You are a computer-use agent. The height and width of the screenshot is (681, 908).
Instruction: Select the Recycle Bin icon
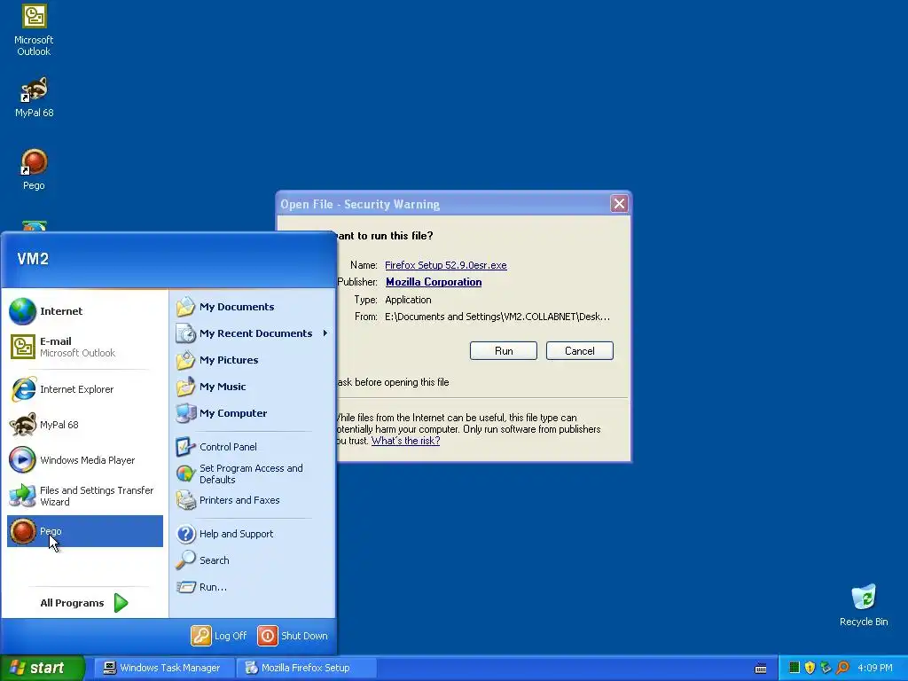[x=864, y=606]
